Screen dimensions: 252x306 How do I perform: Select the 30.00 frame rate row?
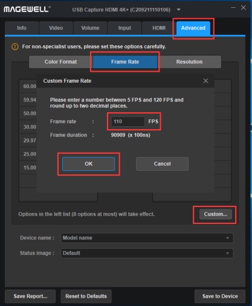(28, 127)
